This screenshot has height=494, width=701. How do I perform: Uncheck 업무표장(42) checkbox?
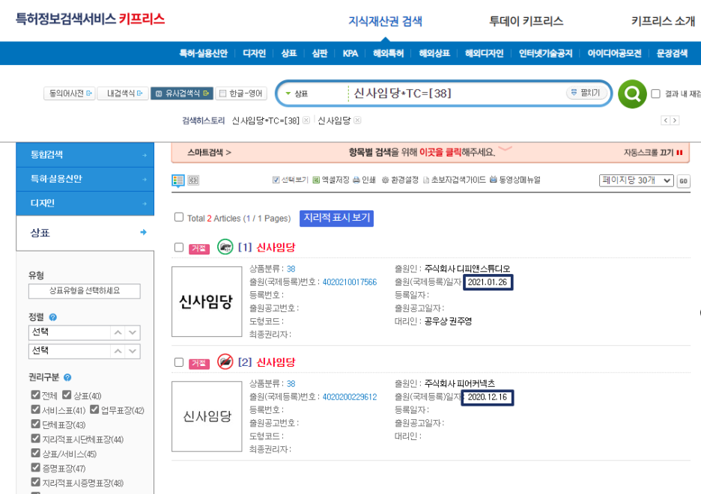click(x=94, y=409)
